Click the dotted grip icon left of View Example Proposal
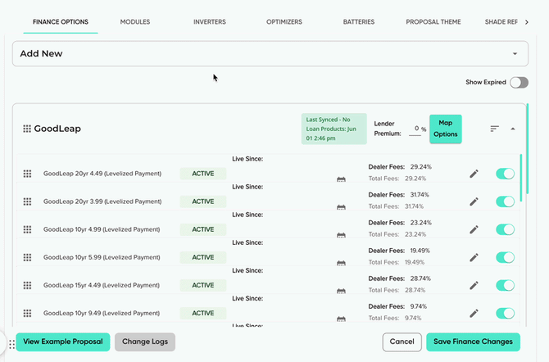549x362 pixels. 12,345
